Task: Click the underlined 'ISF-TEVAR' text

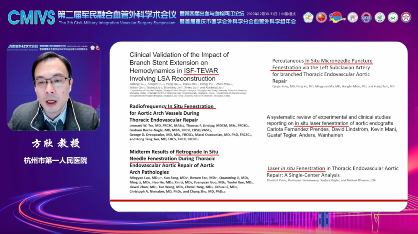Action: (x=201, y=71)
